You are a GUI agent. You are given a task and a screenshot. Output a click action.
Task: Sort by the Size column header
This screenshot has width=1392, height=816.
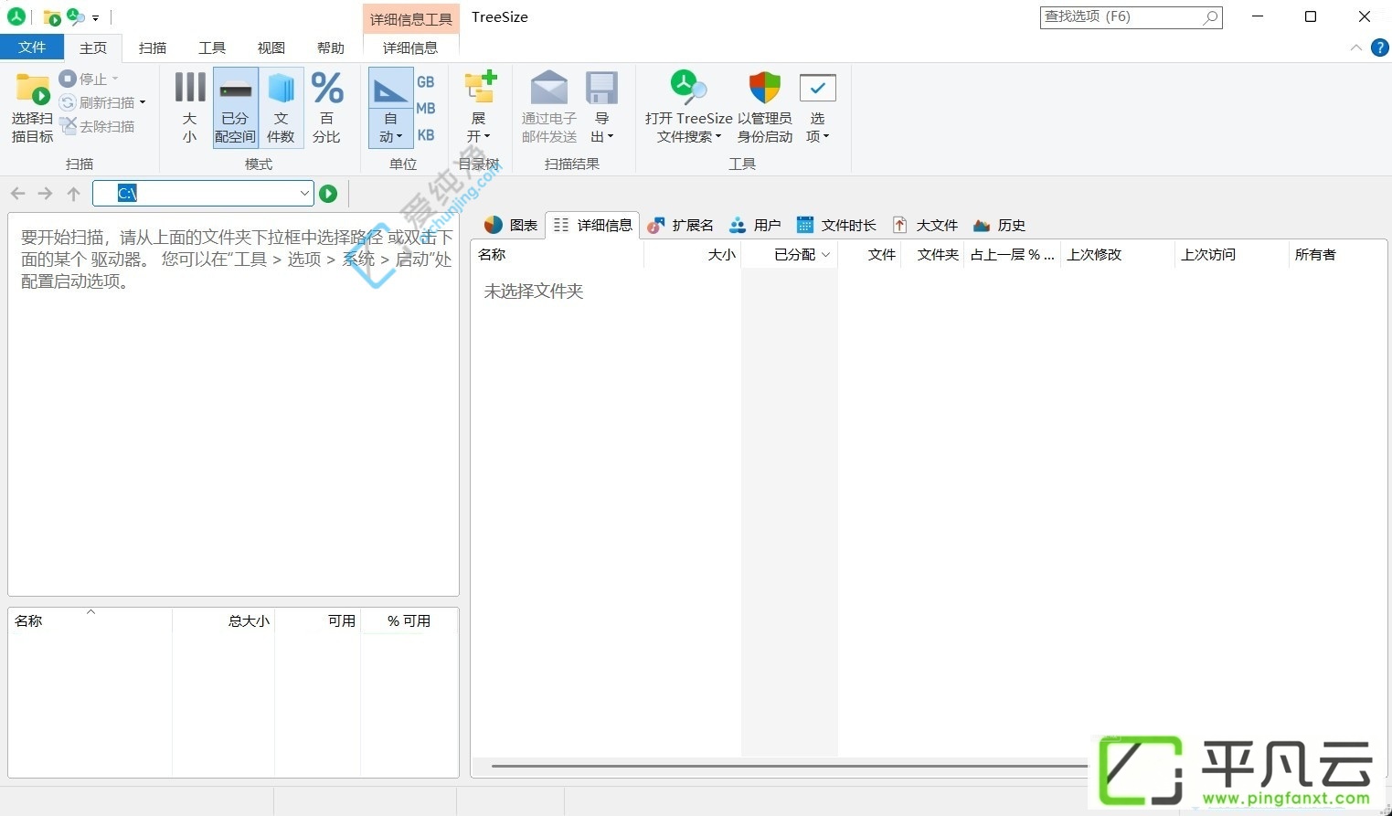coord(693,255)
